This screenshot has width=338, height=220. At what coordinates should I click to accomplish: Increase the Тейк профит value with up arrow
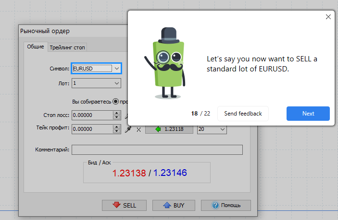click(116, 127)
